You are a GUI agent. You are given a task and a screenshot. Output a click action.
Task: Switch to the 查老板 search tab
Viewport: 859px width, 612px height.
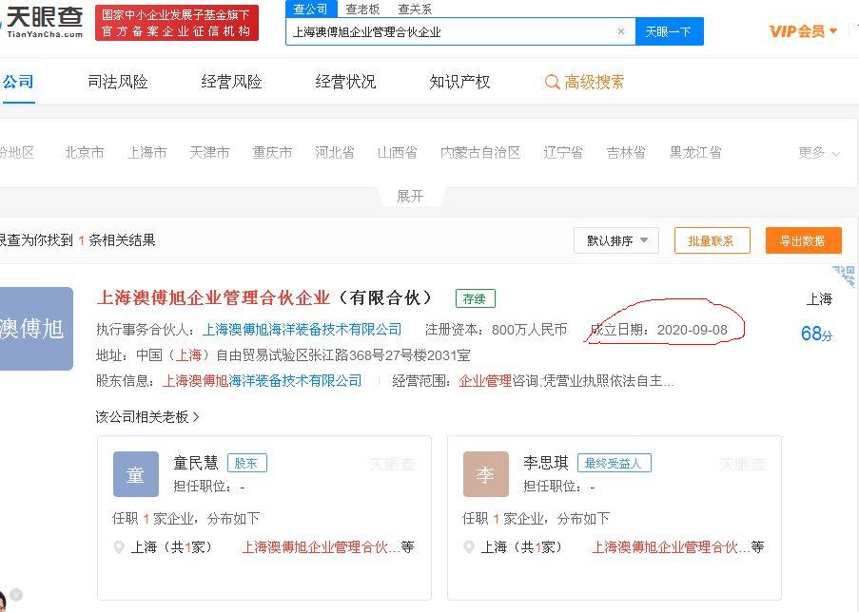click(x=362, y=9)
